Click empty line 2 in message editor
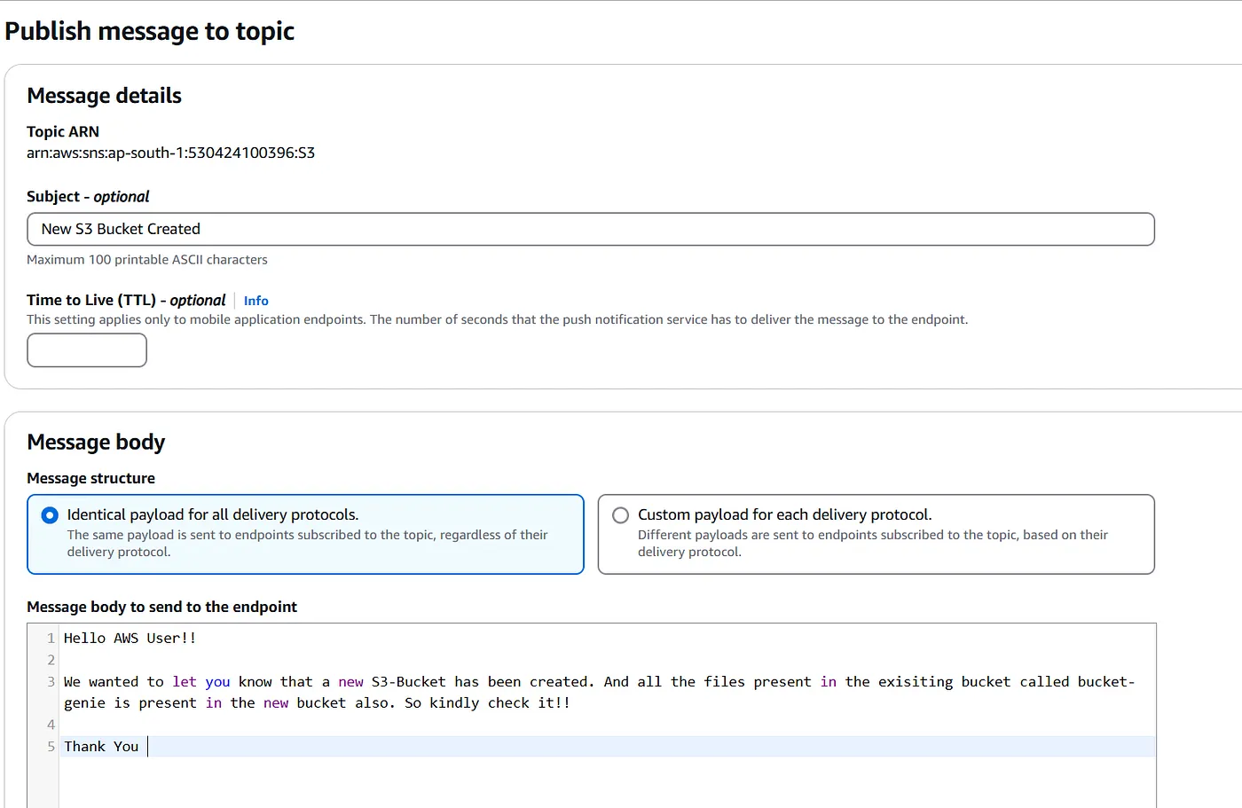 click(607, 660)
